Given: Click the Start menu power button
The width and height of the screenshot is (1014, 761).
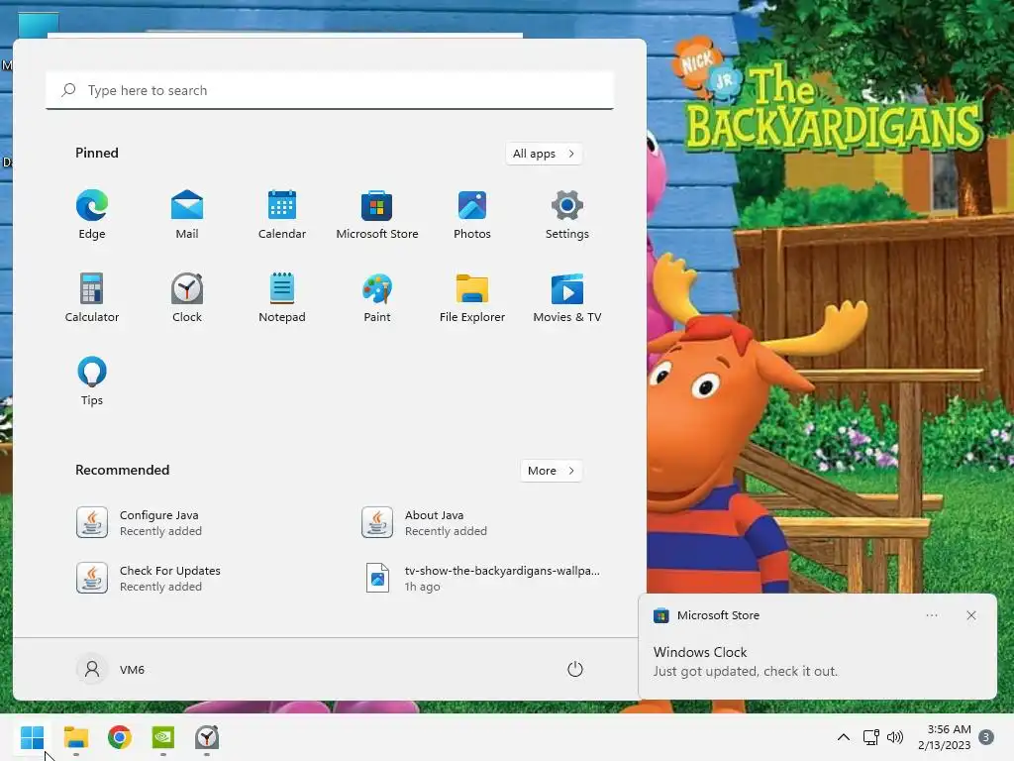Looking at the screenshot, I should [575, 669].
